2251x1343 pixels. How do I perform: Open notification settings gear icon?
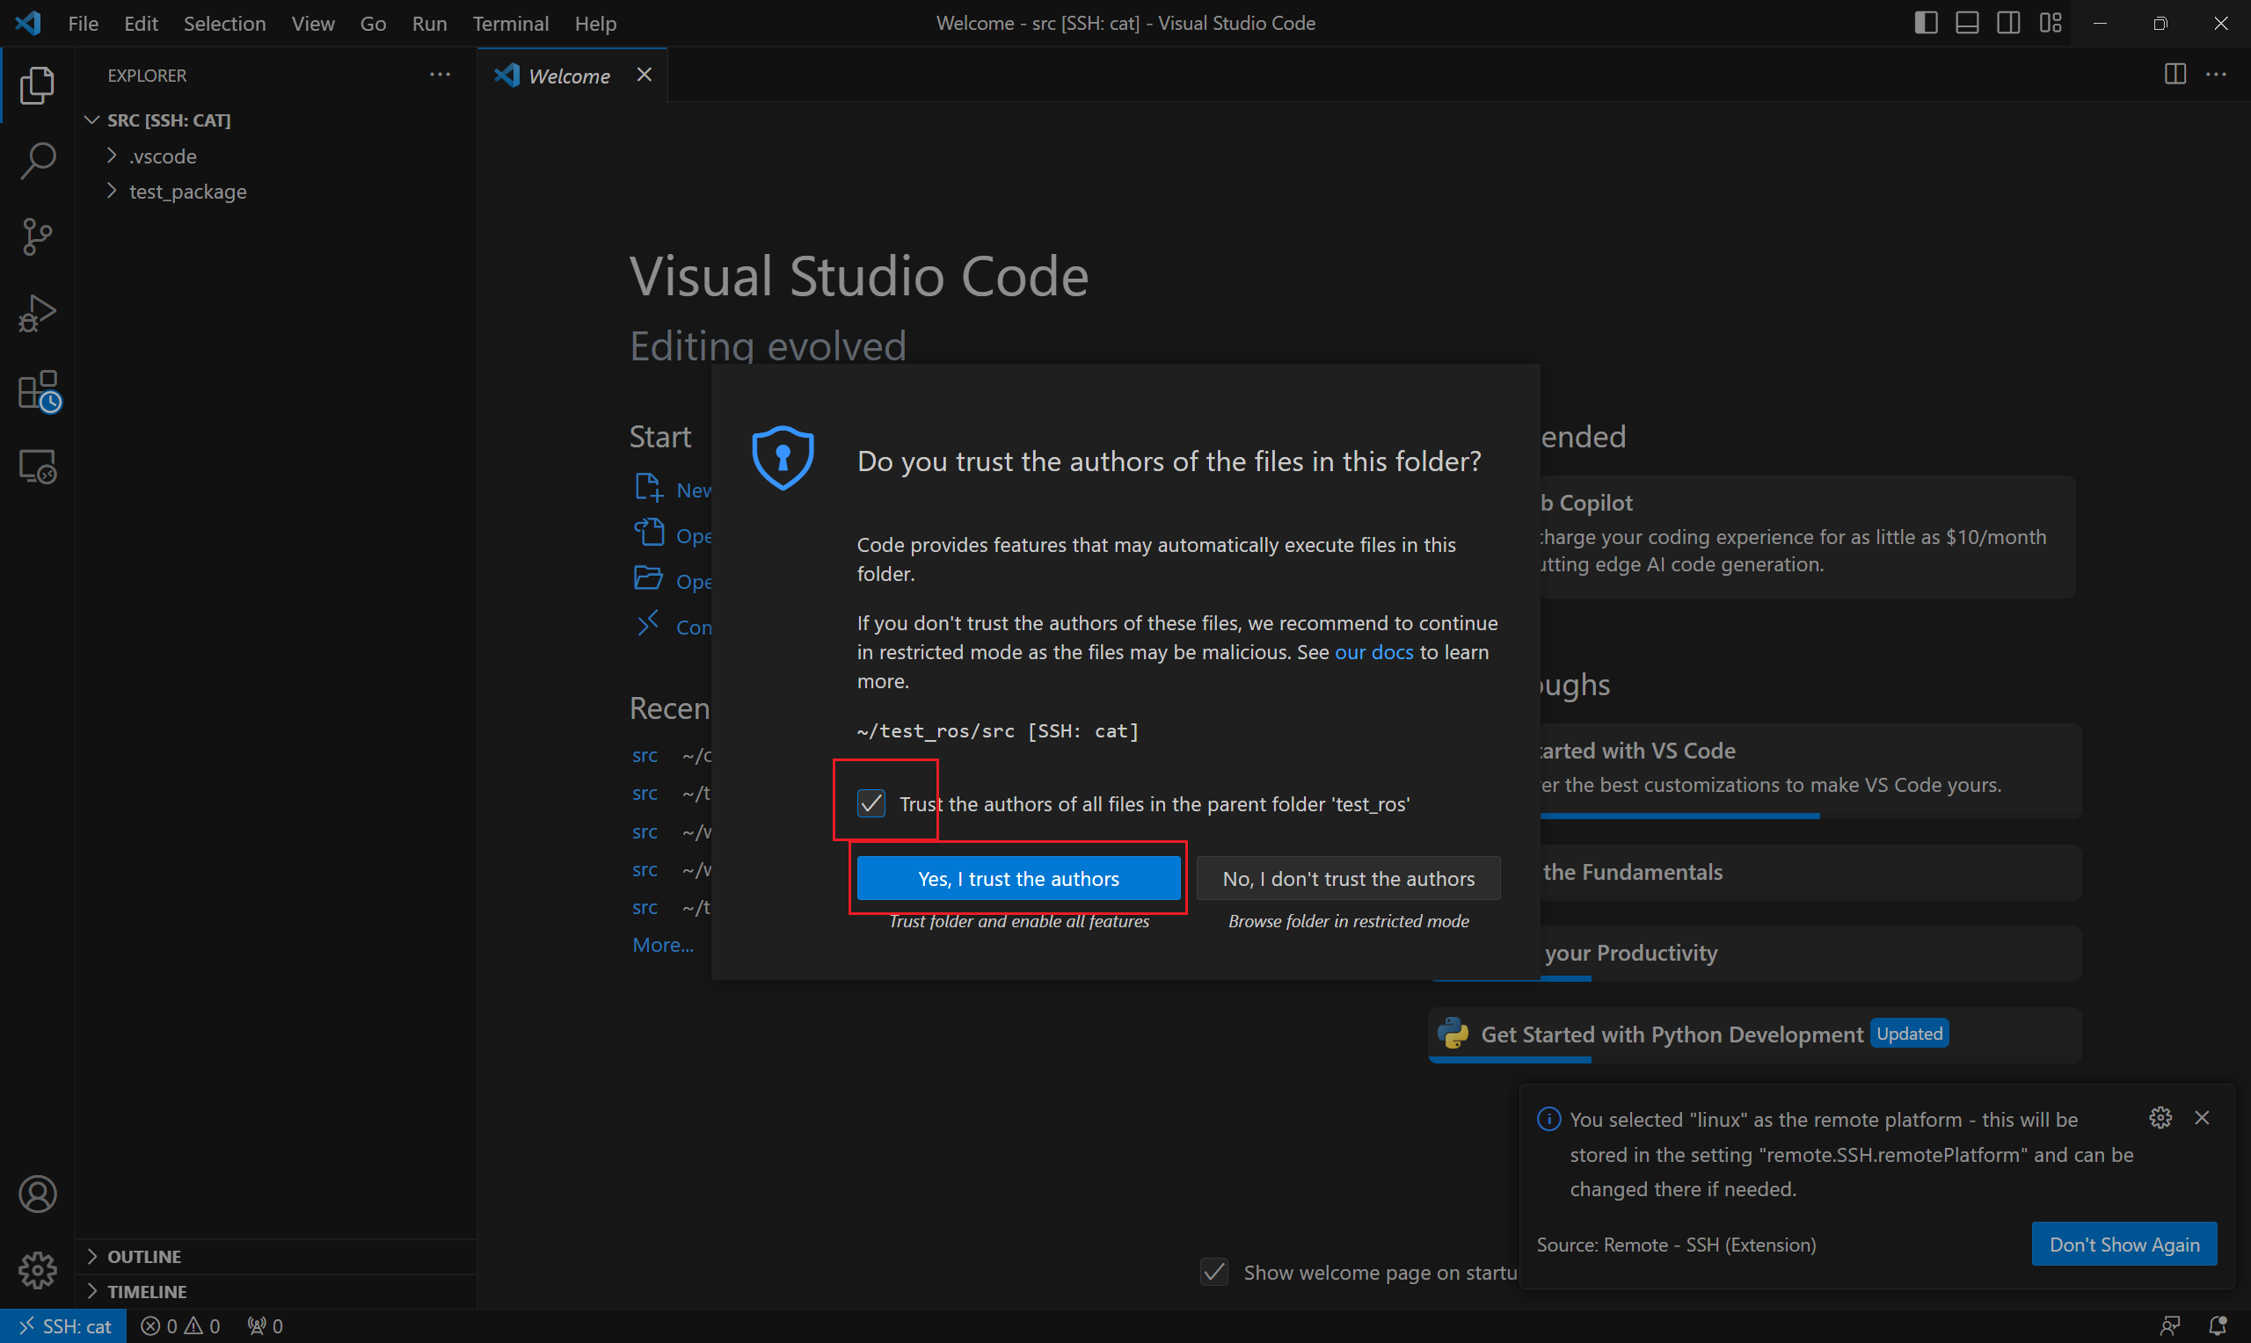tap(2160, 1118)
